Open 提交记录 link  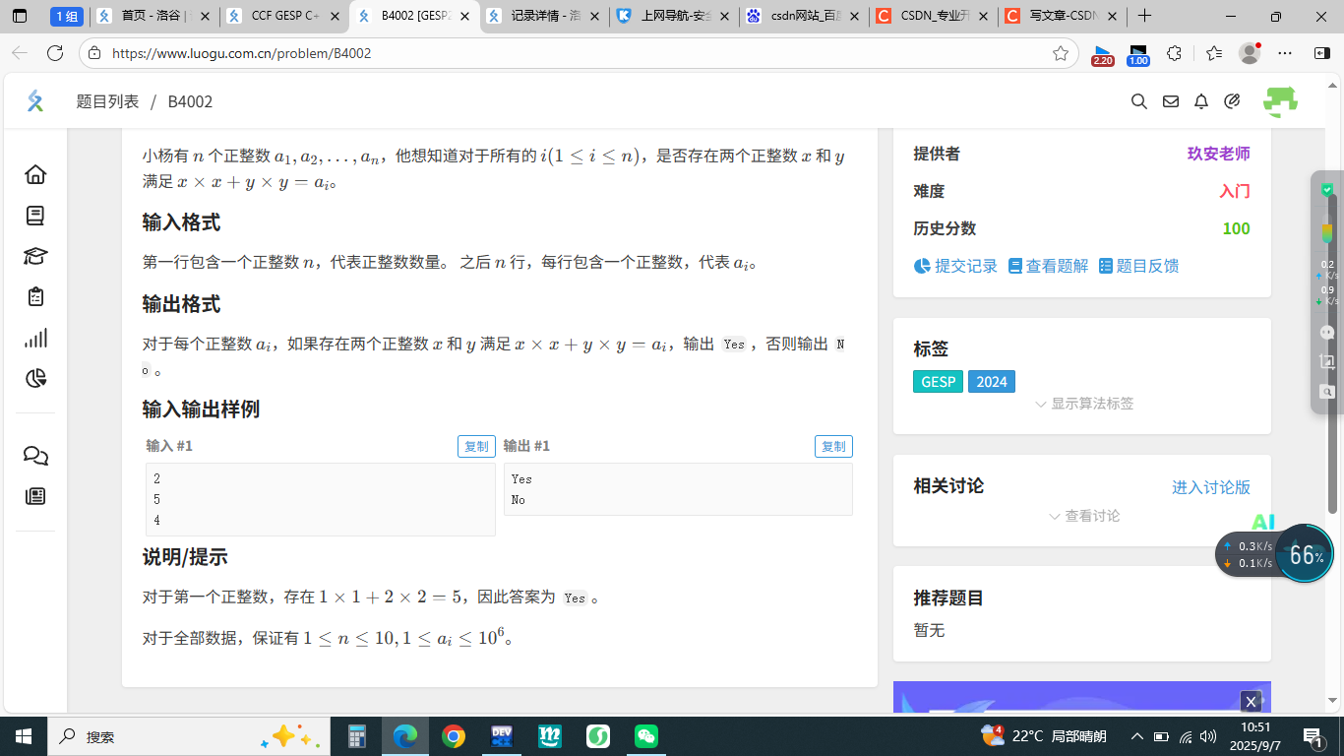pos(955,266)
